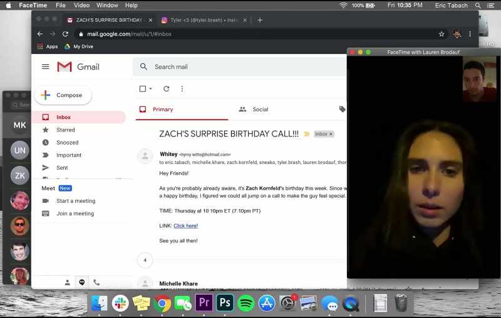This screenshot has width=501, height=318.
Task: Close the Zach's Surprise Birthday tab
Action: coord(150,20)
